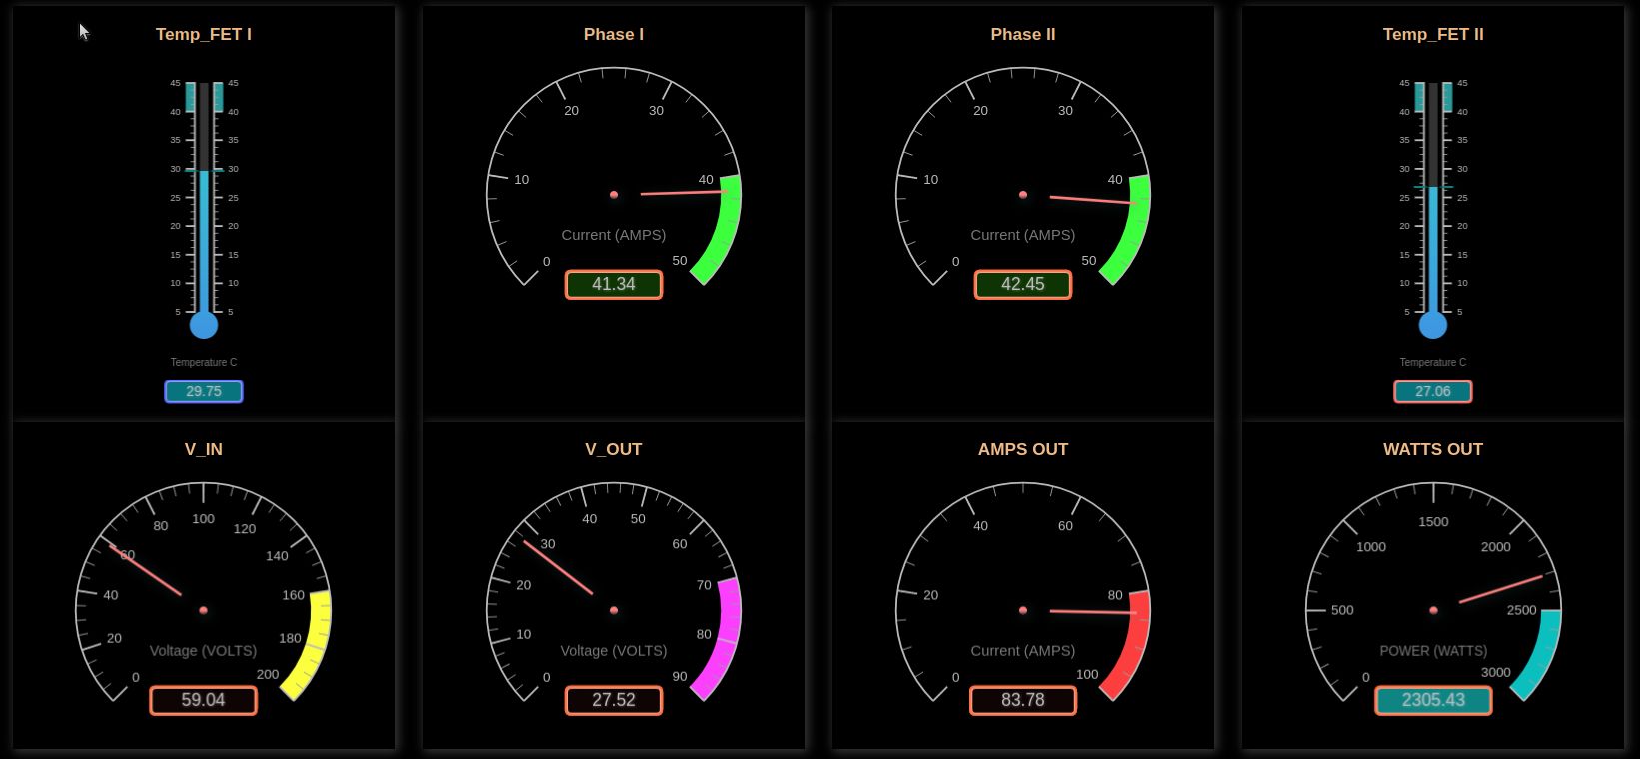Click the WATTS OUT gauge center pivot
Image resolution: width=1640 pixels, height=759 pixels.
point(1433,610)
